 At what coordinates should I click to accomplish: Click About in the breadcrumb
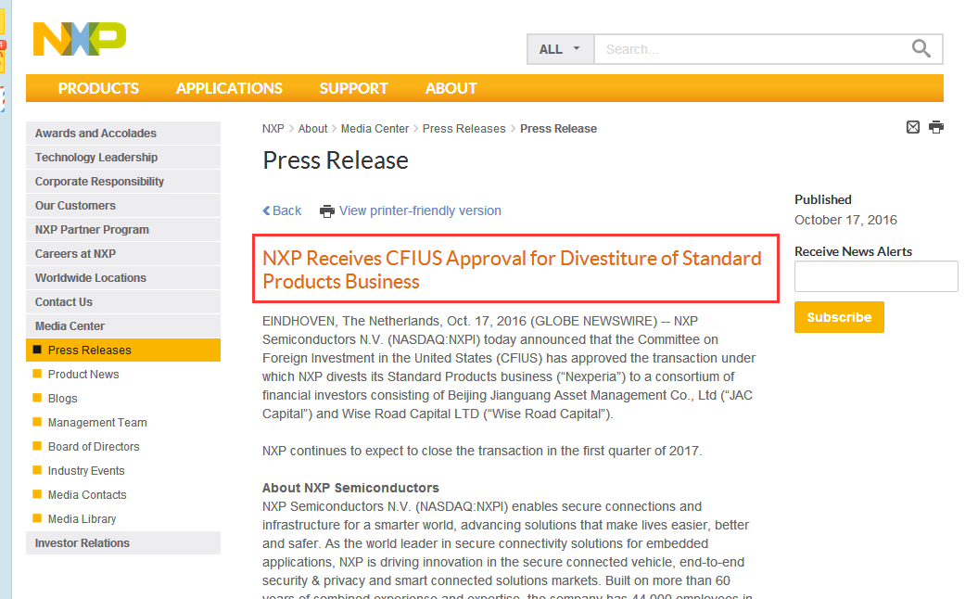tap(312, 129)
